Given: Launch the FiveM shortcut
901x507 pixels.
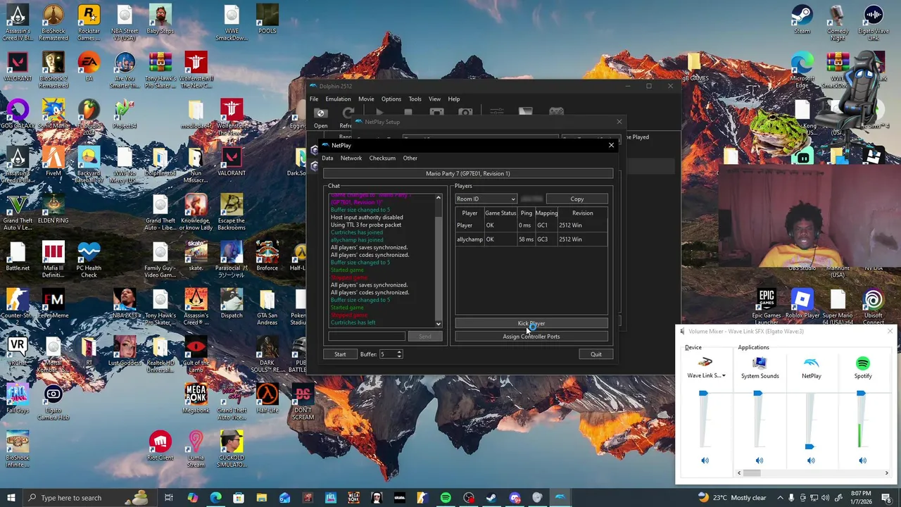Looking at the screenshot, I should [53, 161].
